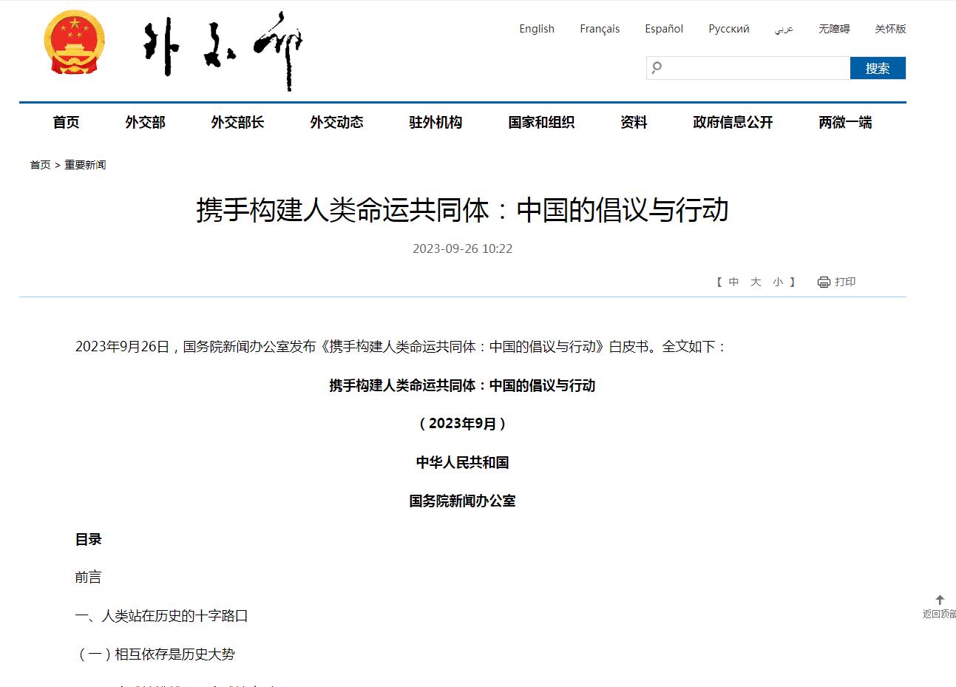Click the back-to-top arrow icon
Screen dimensions: 956x687
click(x=940, y=600)
